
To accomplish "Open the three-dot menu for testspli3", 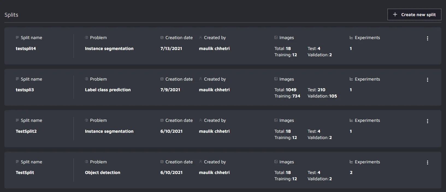I will pos(427,80).
